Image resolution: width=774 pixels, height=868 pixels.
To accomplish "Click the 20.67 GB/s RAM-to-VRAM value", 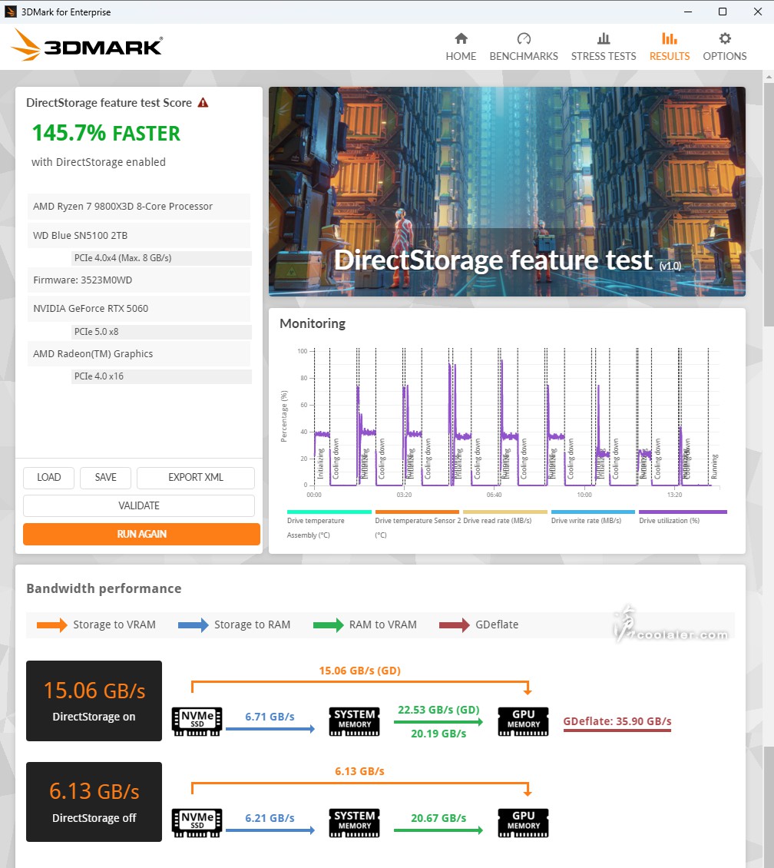I will [x=438, y=818].
